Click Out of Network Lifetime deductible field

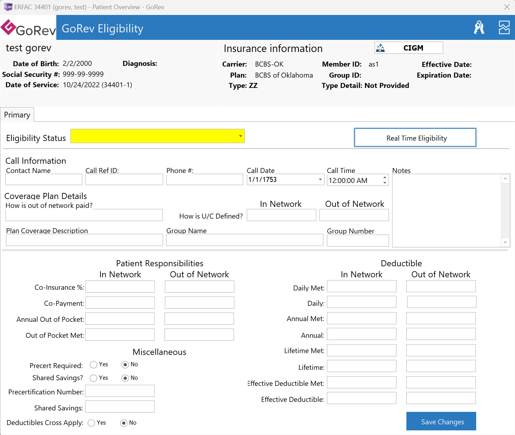(x=441, y=366)
